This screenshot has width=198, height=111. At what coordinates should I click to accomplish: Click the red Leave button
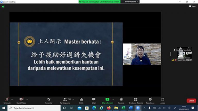pos(191,101)
